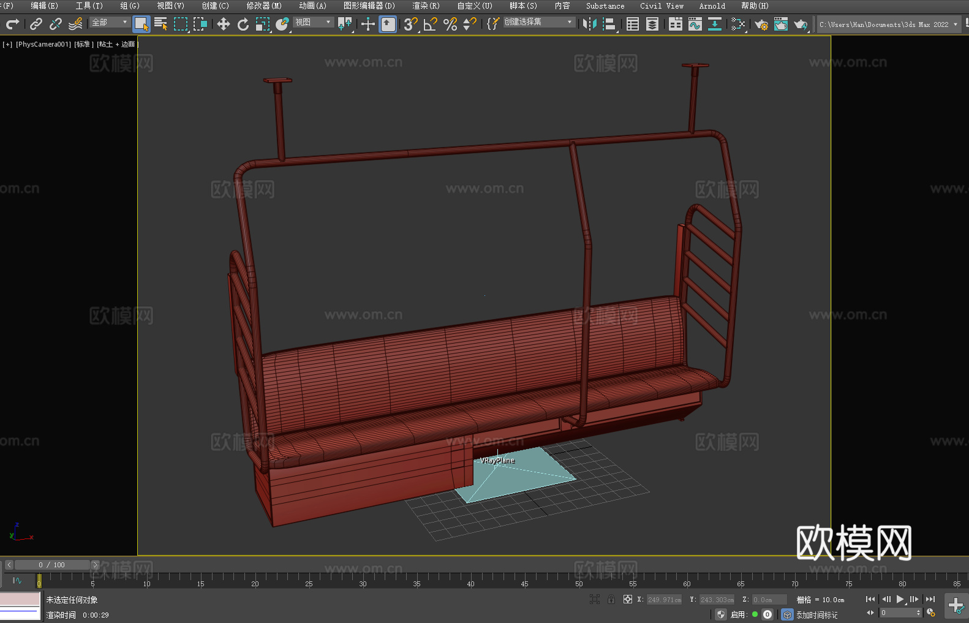Toggle Percent Snap
This screenshot has width=969, height=623.
click(x=450, y=24)
